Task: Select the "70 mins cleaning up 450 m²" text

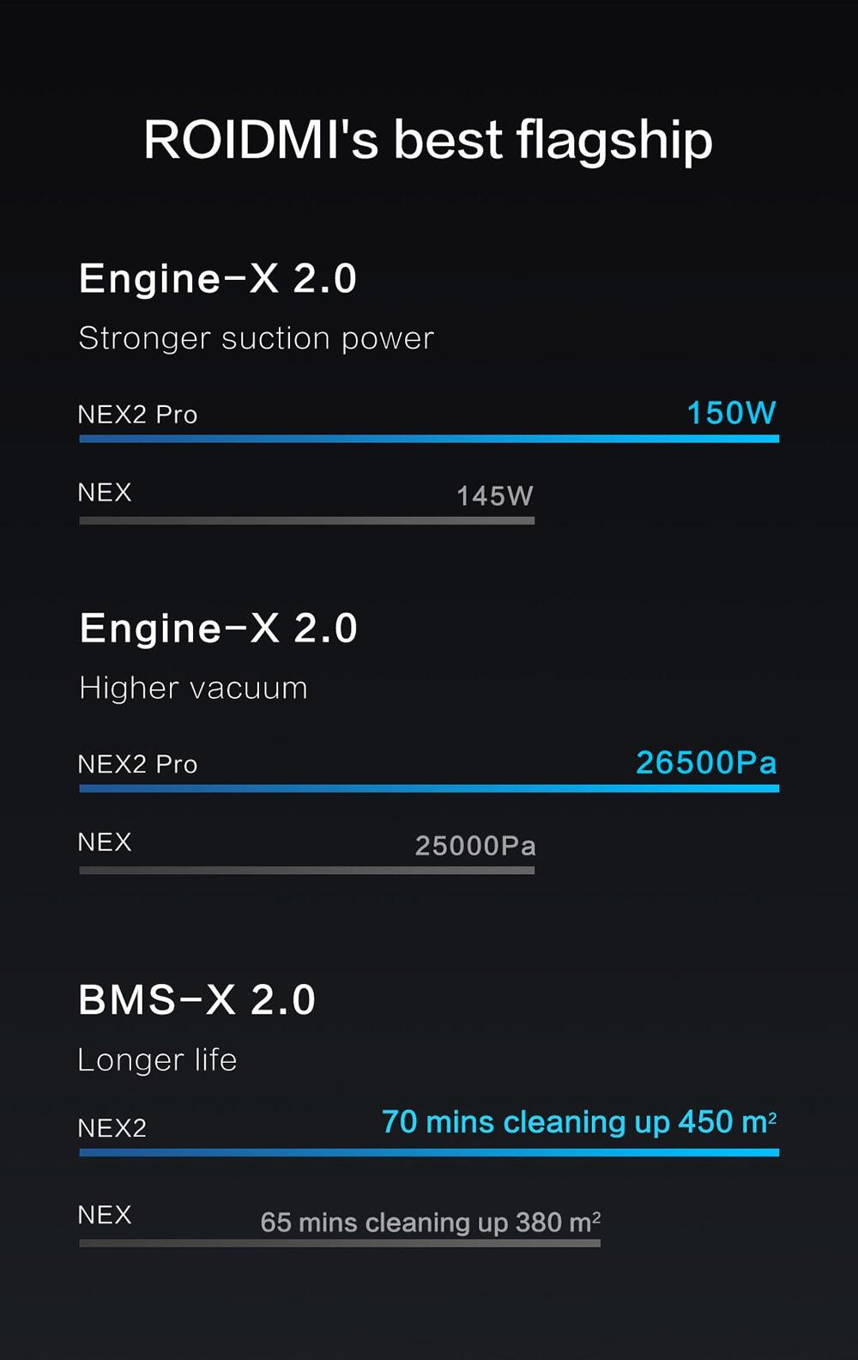Action: pyautogui.click(x=579, y=1122)
